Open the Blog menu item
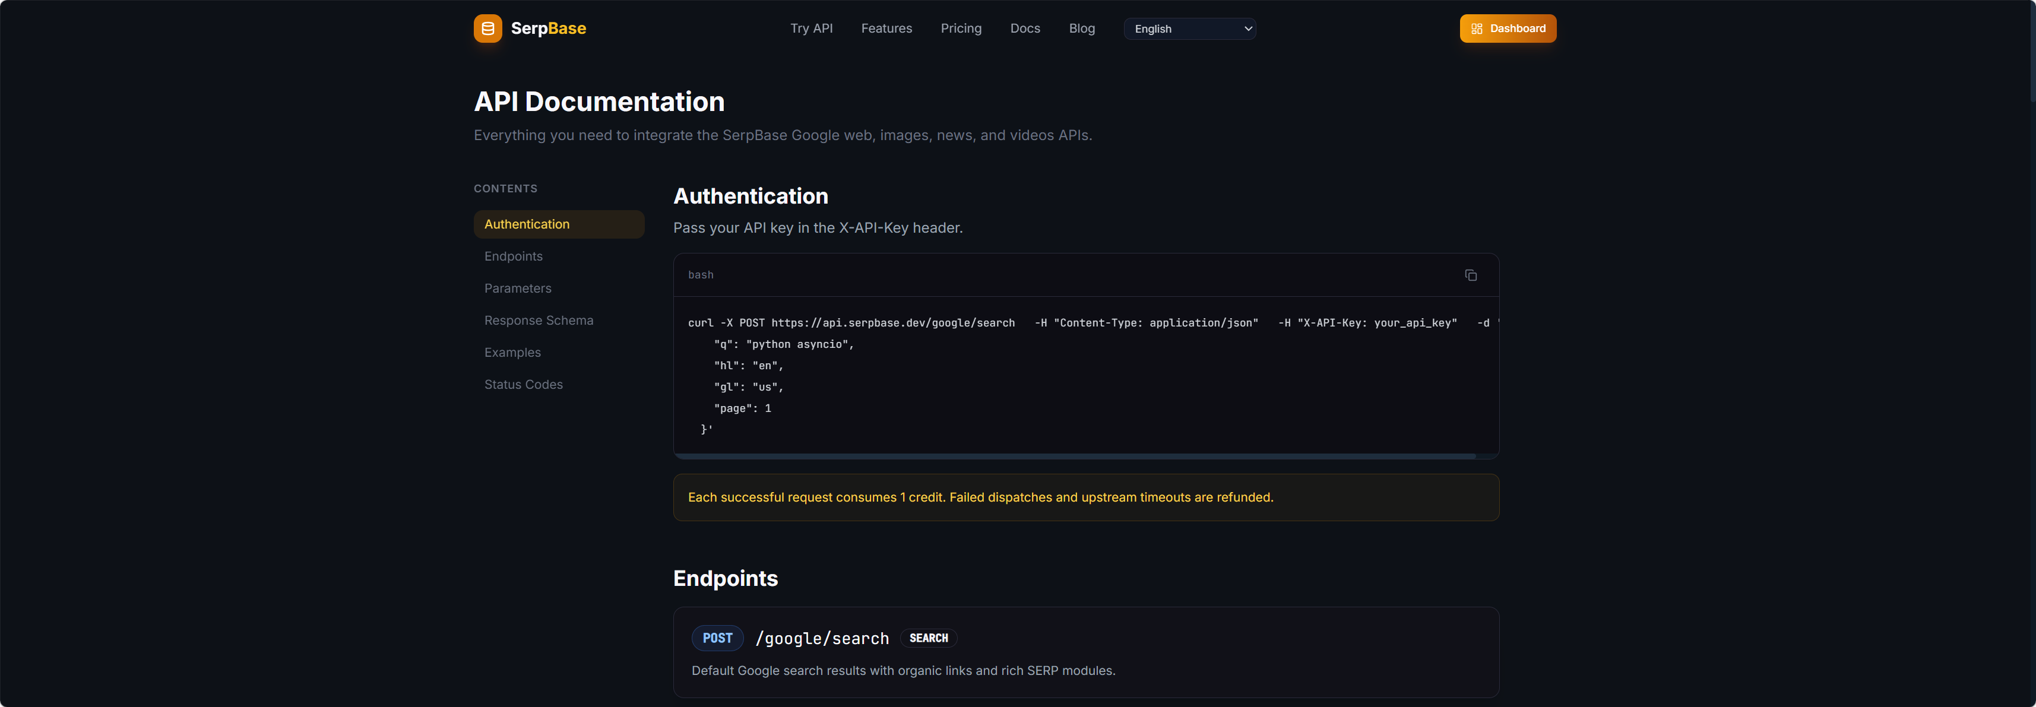This screenshot has height=707, width=2036. 1082,28
